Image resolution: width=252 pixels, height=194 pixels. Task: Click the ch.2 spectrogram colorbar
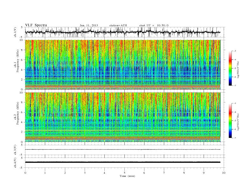(230, 120)
